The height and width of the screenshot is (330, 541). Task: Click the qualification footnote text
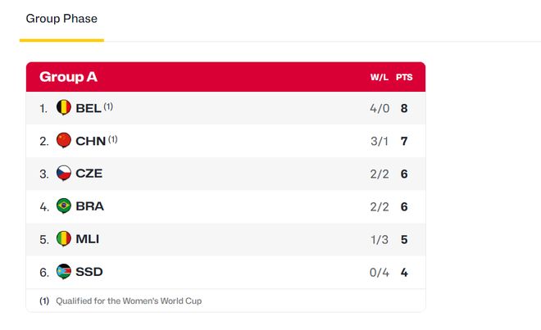pyautogui.click(x=128, y=301)
